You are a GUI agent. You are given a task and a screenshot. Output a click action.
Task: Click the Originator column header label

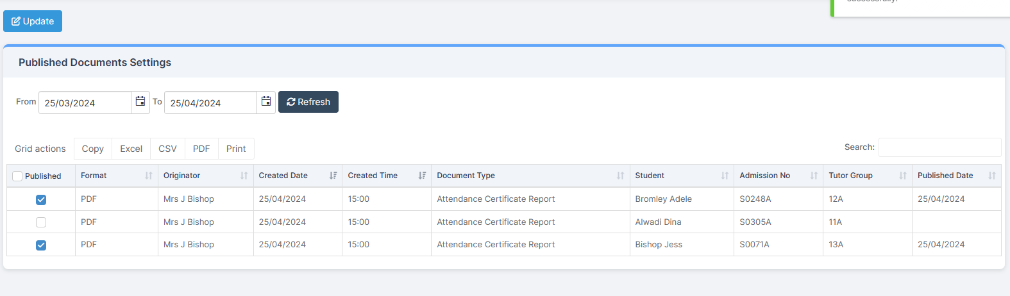[x=182, y=176]
